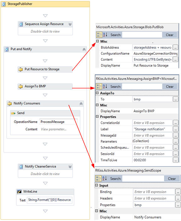Open expression editor for Headers property
Image resolution: width=181 pixels, height=221 pixels.
pos(178,198)
